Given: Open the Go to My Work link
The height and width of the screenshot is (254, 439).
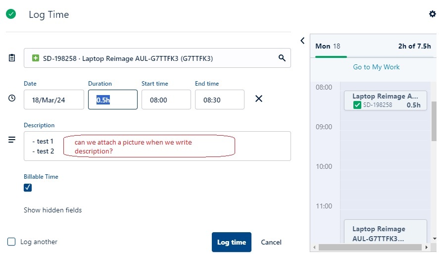Looking at the screenshot, I should 376,67.
